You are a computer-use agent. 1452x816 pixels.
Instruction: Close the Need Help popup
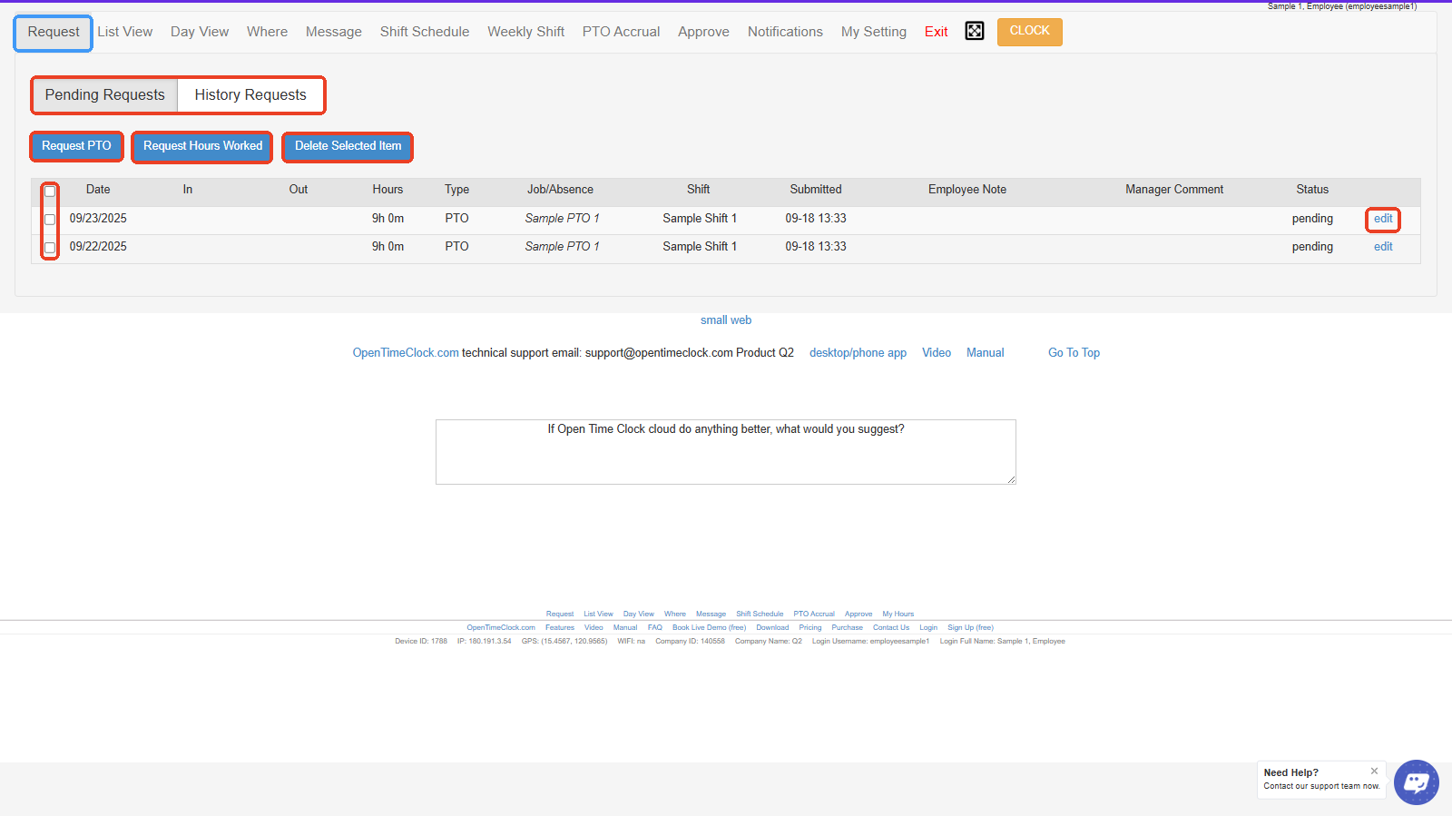[x=1374, y=771]
